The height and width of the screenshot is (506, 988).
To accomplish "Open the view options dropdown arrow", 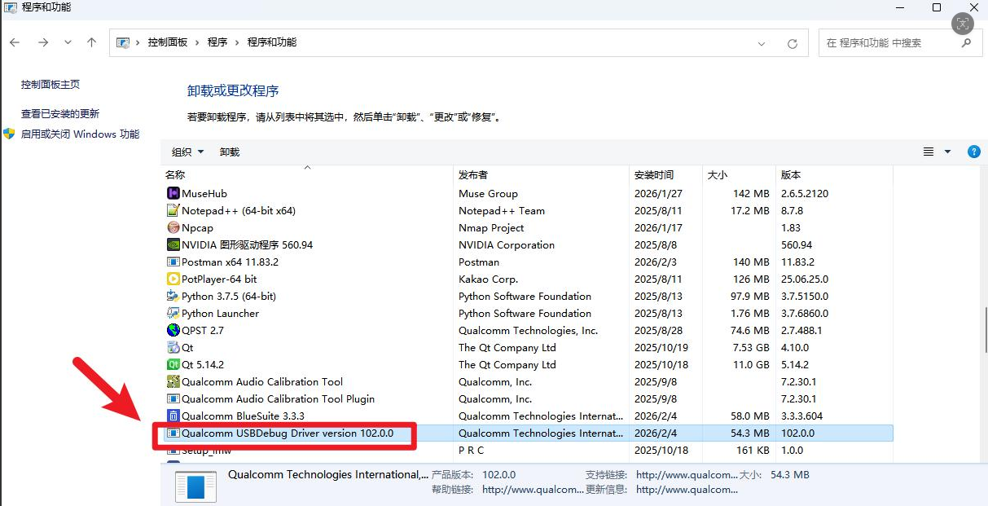I will coord(947,152).
